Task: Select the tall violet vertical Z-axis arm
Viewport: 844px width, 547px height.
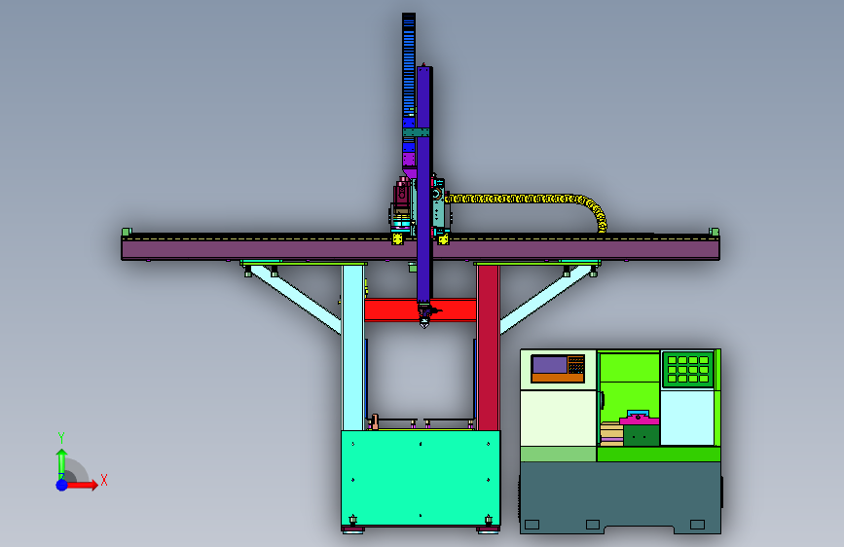Action: coord(424,183)
